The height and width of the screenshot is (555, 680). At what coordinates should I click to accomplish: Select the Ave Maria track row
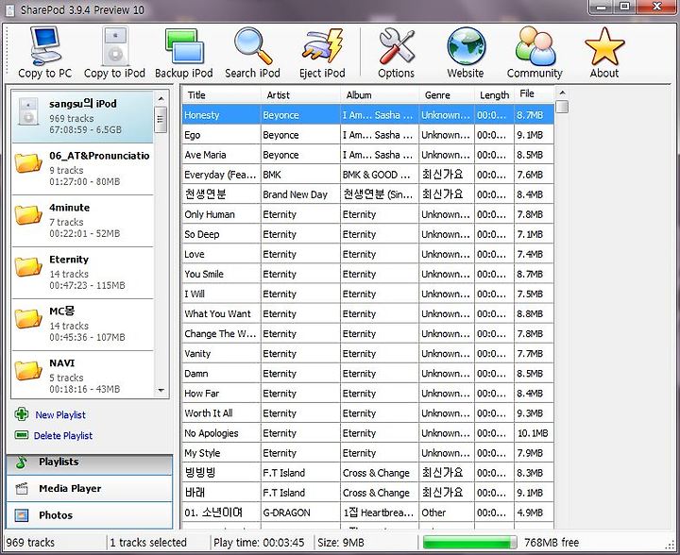(368, 155)
